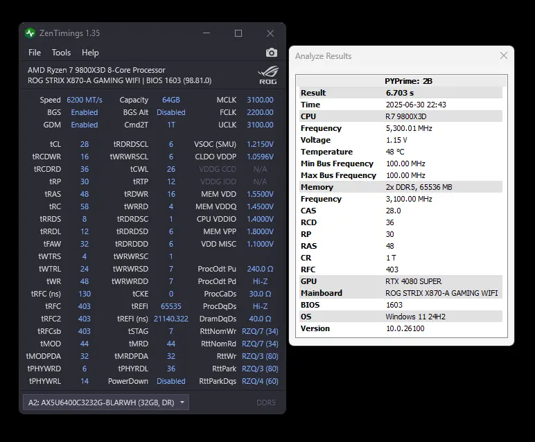This screenshot has height=442, width=535.
Task: Click the Version value 10.0.26100
Action: (405, 328)
